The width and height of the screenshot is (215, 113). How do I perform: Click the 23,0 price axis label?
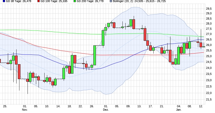pos(209,80)
